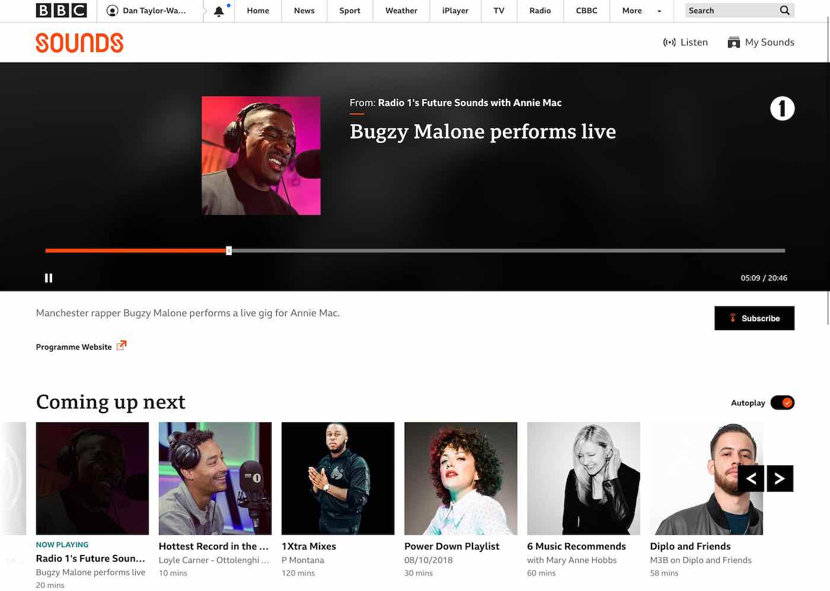Click the notification bell icon

tap(219, 11)
